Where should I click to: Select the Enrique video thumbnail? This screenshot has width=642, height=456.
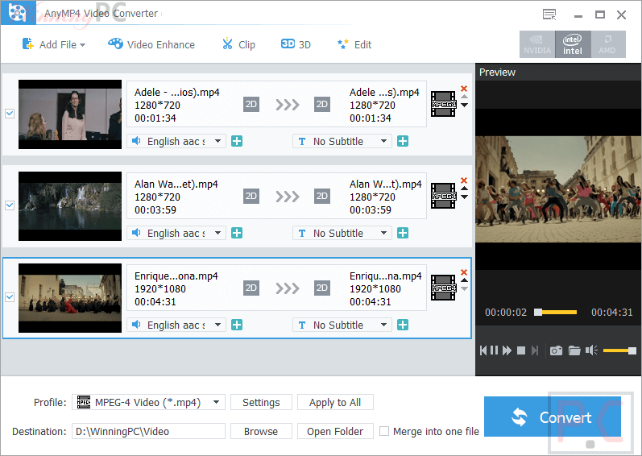(x=70, y=297)
